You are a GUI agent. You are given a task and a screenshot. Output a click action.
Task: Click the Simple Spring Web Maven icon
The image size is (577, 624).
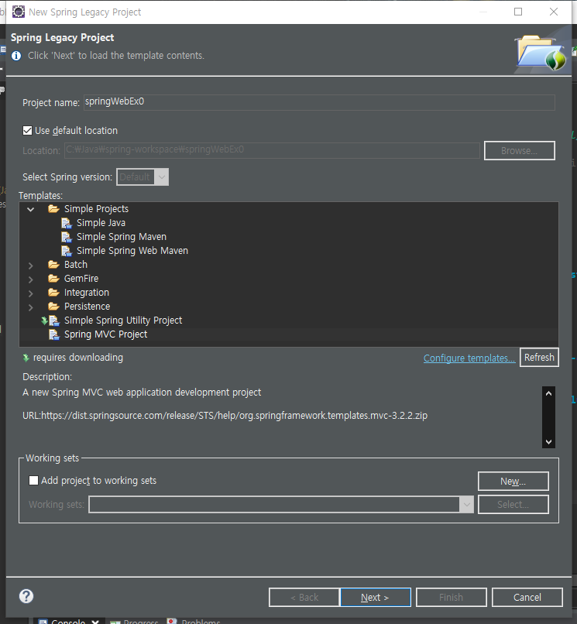point(67,251)
